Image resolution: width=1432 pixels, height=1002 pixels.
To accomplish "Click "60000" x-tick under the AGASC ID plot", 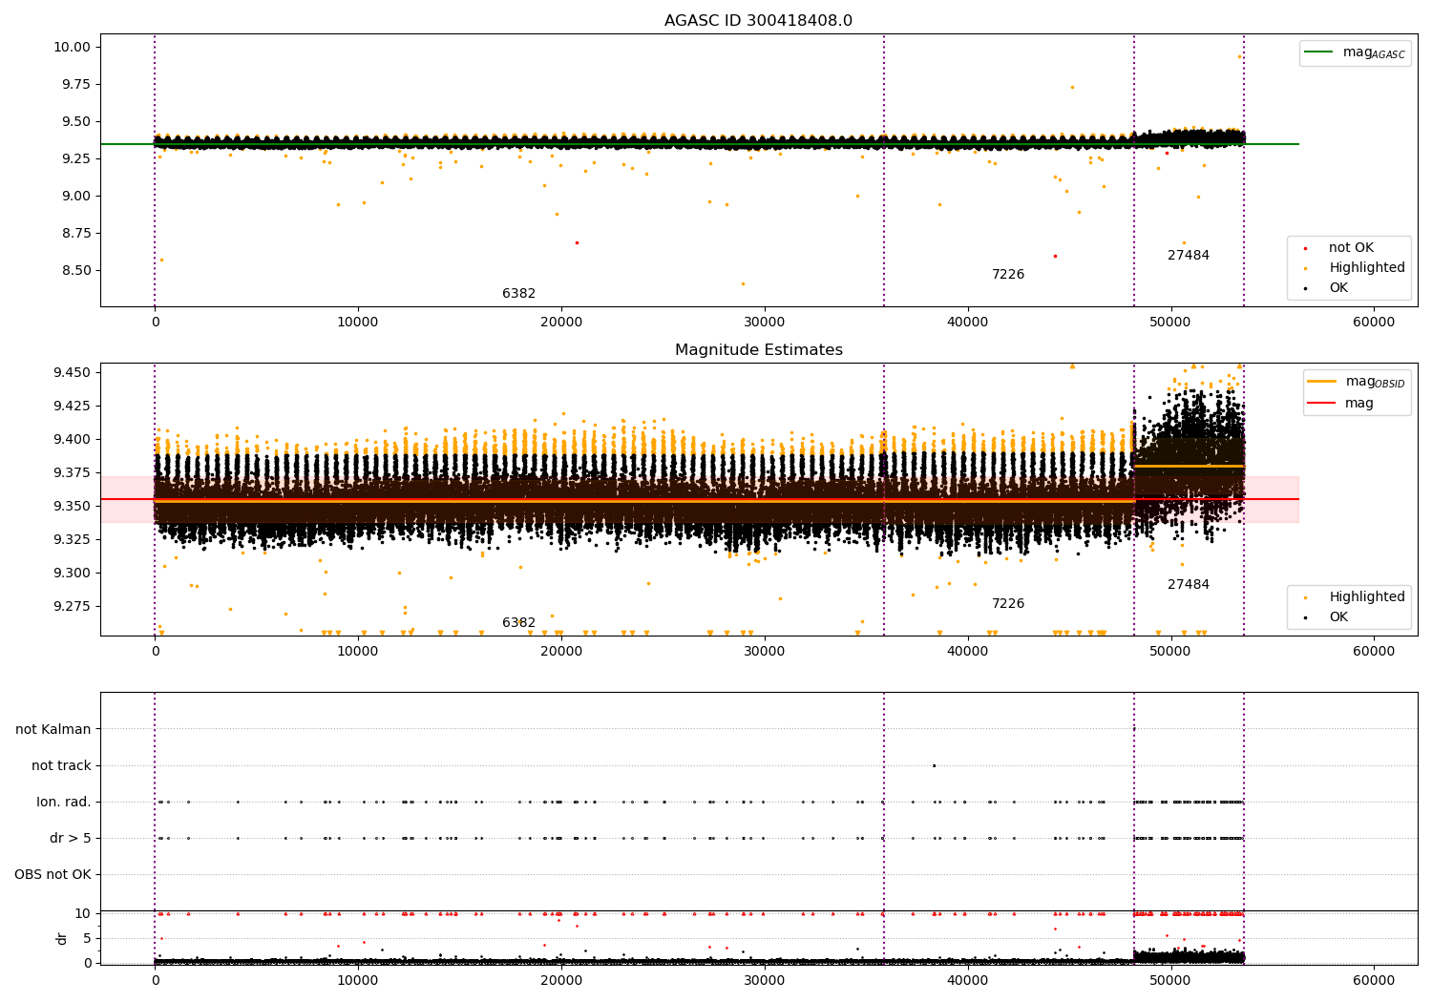I will (1374, 323).
